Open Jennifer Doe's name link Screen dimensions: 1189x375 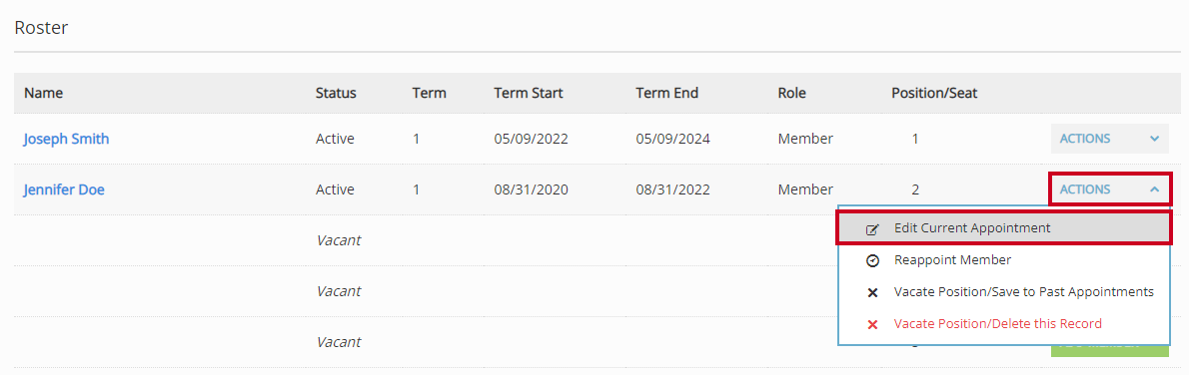[64, 190]
